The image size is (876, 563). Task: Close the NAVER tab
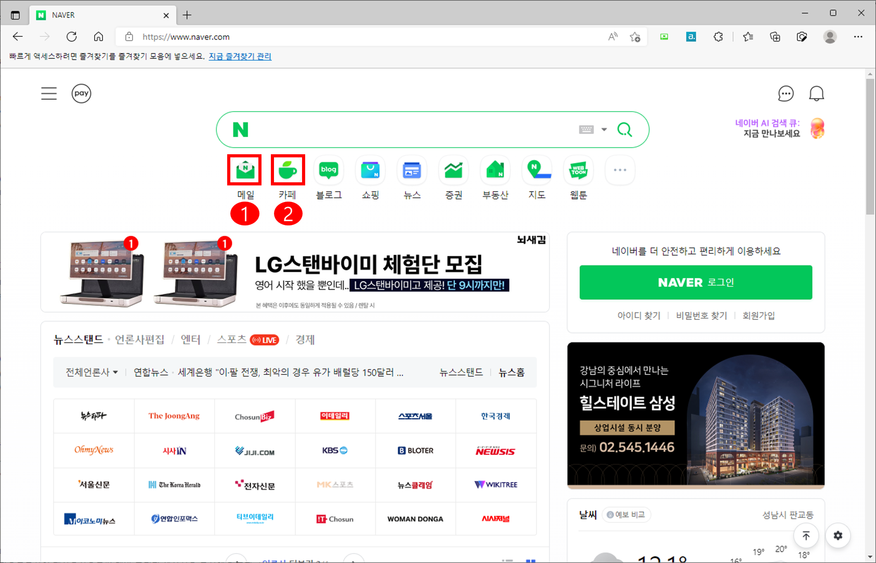[x=166, y=15]
